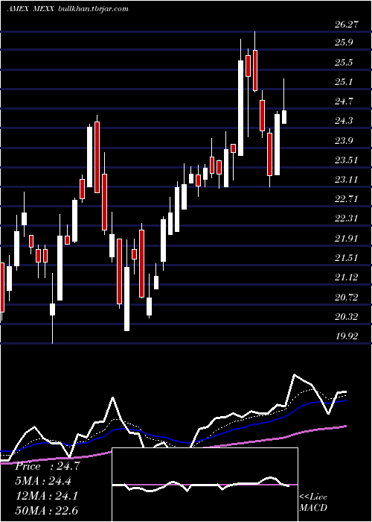Select the 23.51 price axis label
The image size is (372, 522).
point(347,160)
